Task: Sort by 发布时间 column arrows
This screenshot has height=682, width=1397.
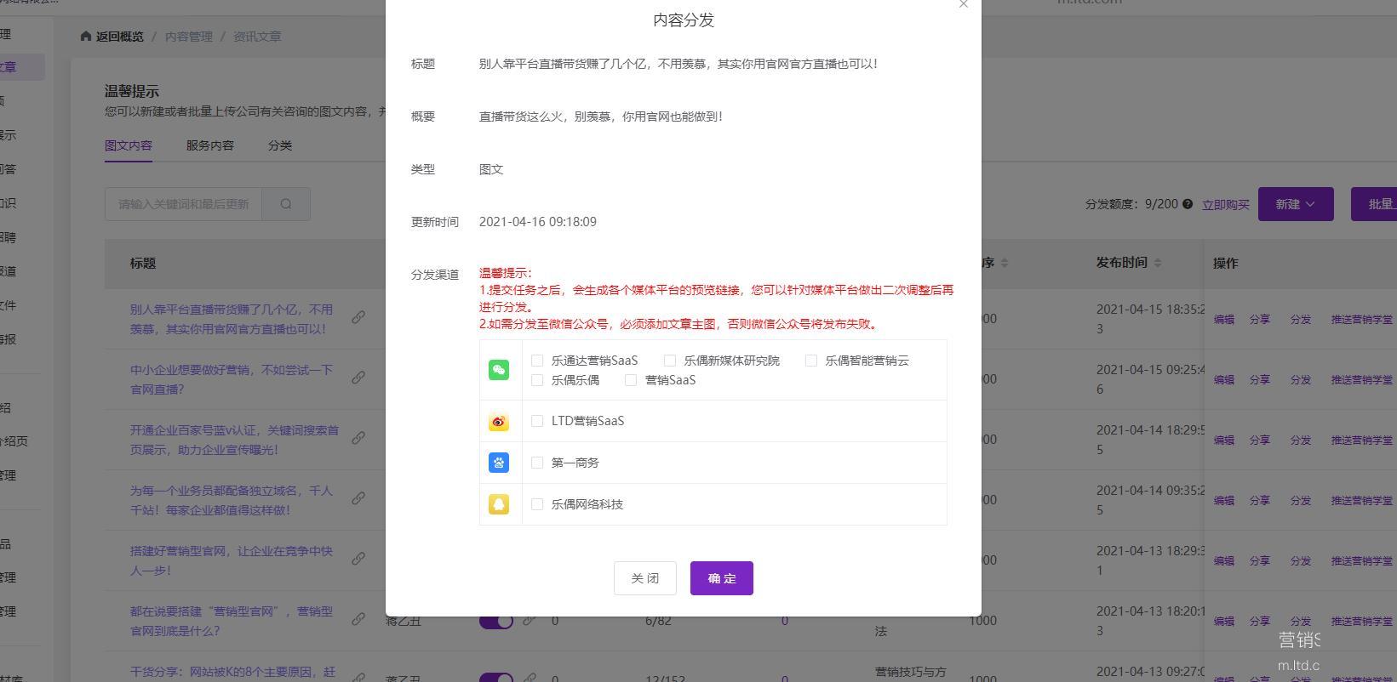Action: pos(1158,263)
